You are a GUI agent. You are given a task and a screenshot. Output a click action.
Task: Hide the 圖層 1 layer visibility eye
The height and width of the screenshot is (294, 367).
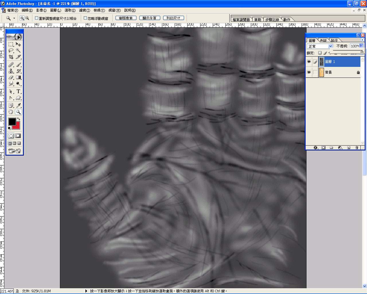click(309, 62)
